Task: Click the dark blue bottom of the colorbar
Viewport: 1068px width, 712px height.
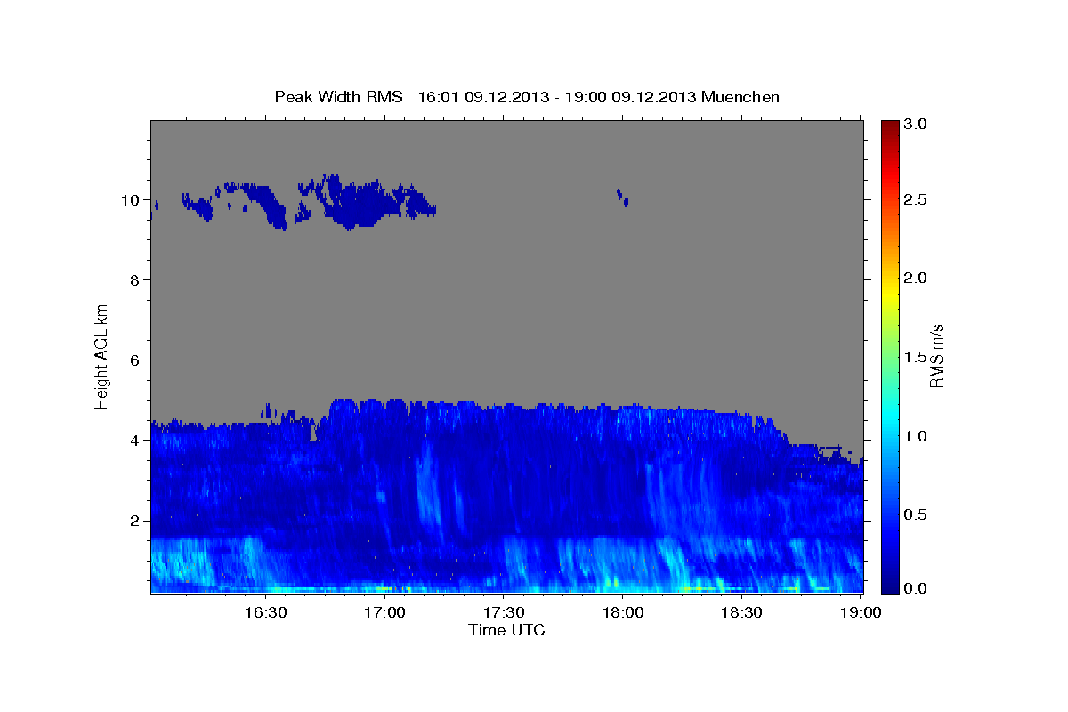Action: [890, 586]
